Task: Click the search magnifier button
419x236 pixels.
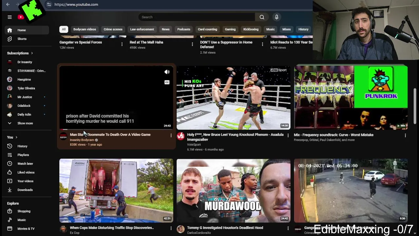Action: (262, 17)
